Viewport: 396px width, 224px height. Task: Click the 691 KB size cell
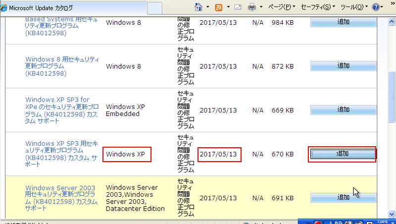(283, 198)
